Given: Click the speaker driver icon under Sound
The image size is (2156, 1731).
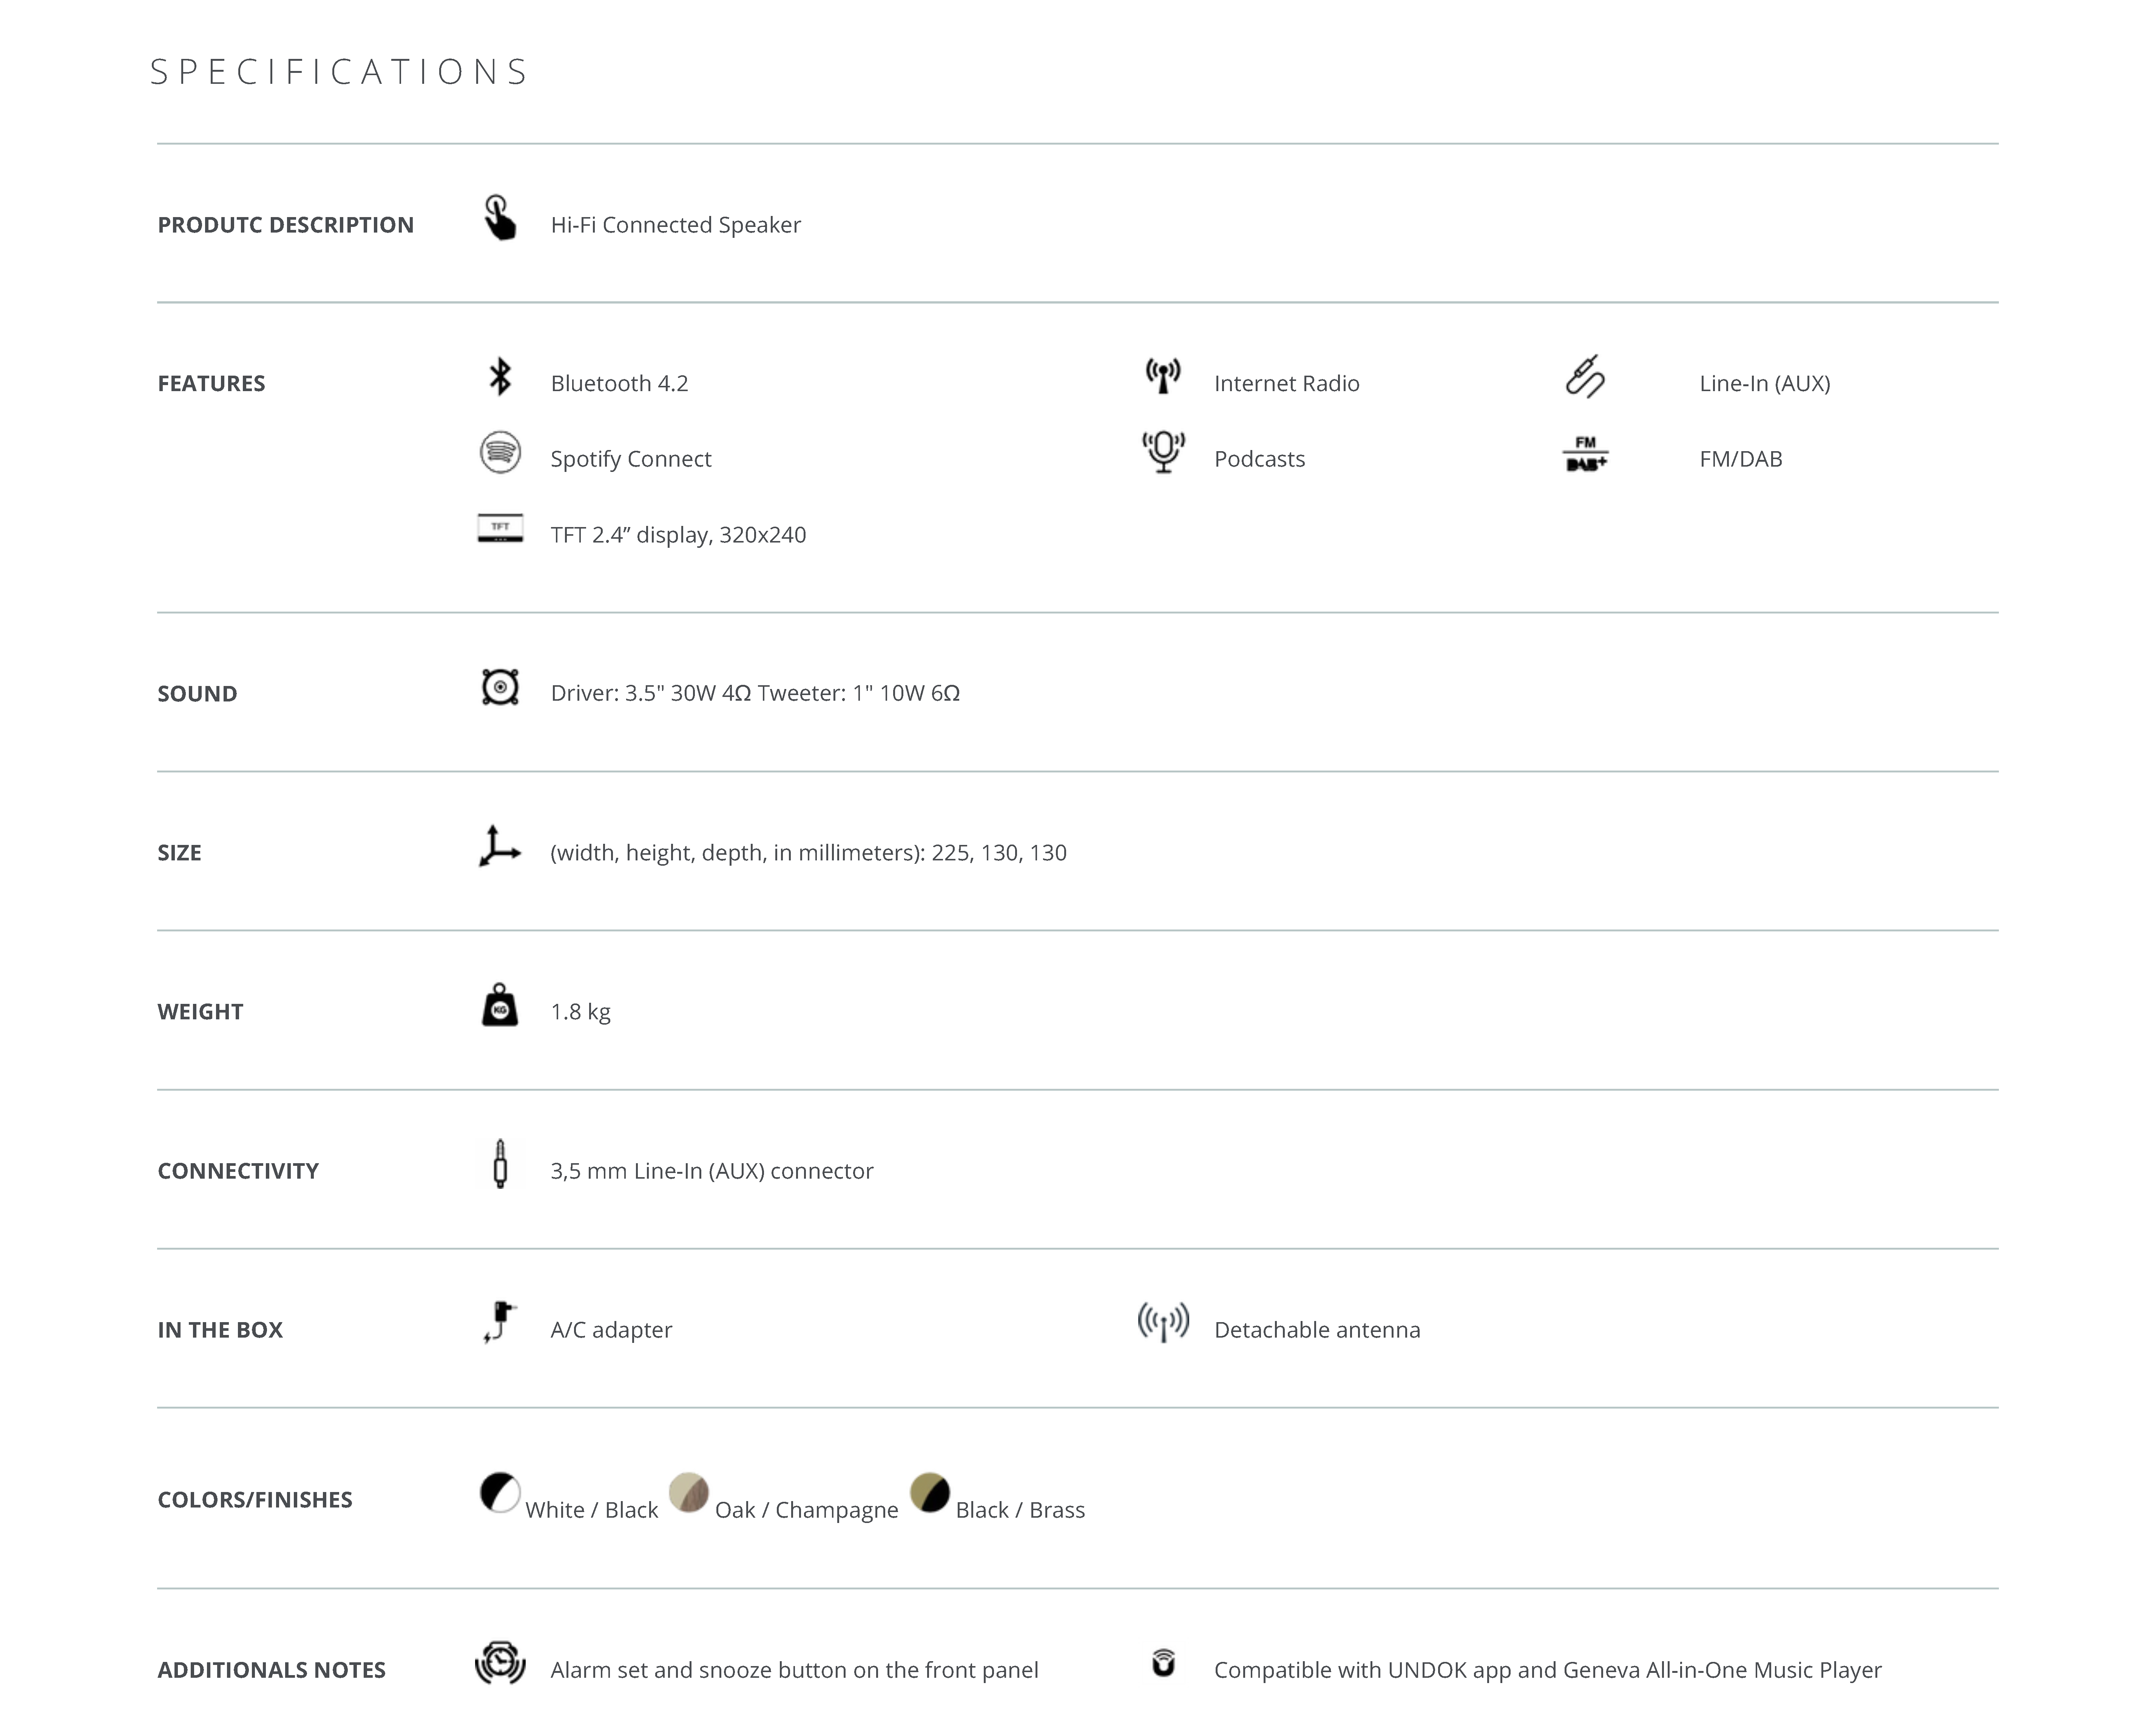Looking at the screenshot, I should click(x=500, y=687).
